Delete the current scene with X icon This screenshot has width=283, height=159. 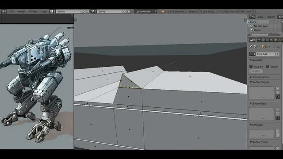(128, 11)
